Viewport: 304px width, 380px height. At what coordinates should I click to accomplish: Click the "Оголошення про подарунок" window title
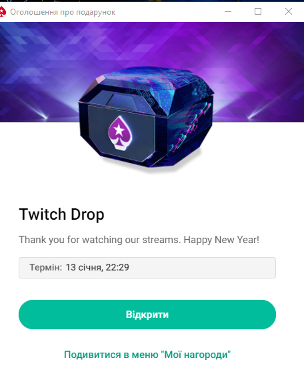tap(63, 12)
